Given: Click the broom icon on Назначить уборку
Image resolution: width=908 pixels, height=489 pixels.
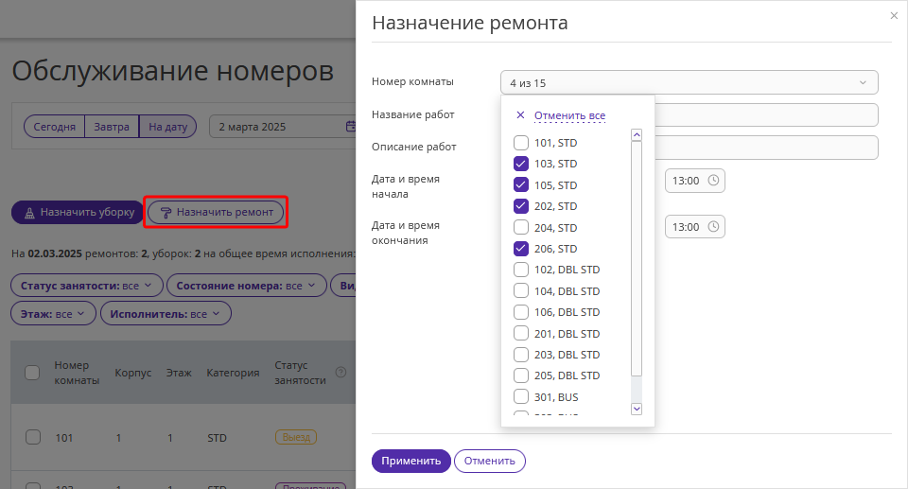Looking at the screenshot, I should coord(29,213).
